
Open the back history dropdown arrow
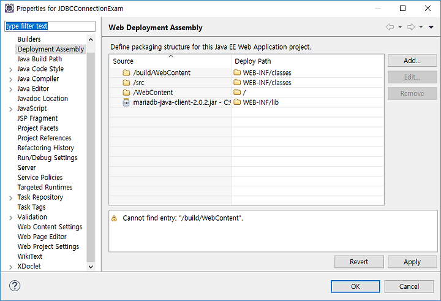coord(399,27)
